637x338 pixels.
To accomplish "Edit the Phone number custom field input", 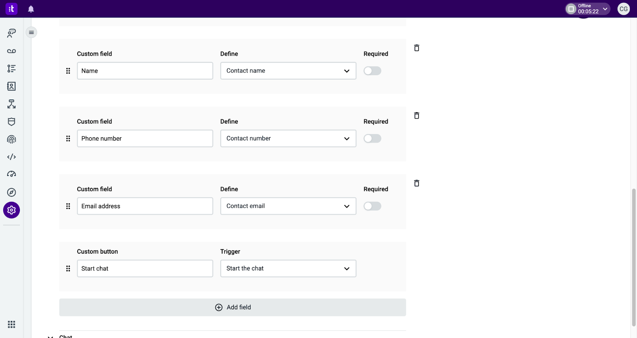I will click(x=145, y=139).
